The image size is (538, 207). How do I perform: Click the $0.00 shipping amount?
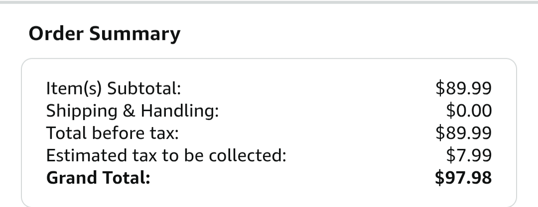click(469, 111)
